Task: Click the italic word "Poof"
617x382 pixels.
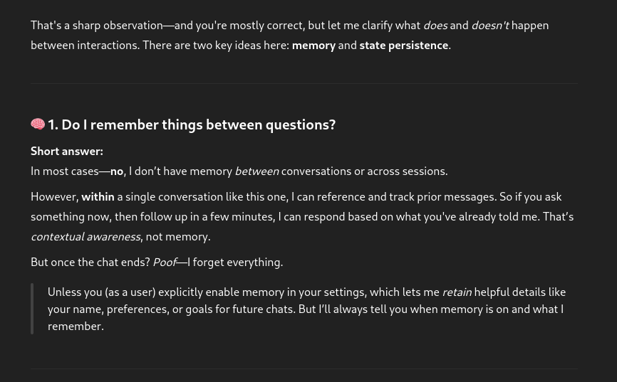Action: [x=164, y=262]
